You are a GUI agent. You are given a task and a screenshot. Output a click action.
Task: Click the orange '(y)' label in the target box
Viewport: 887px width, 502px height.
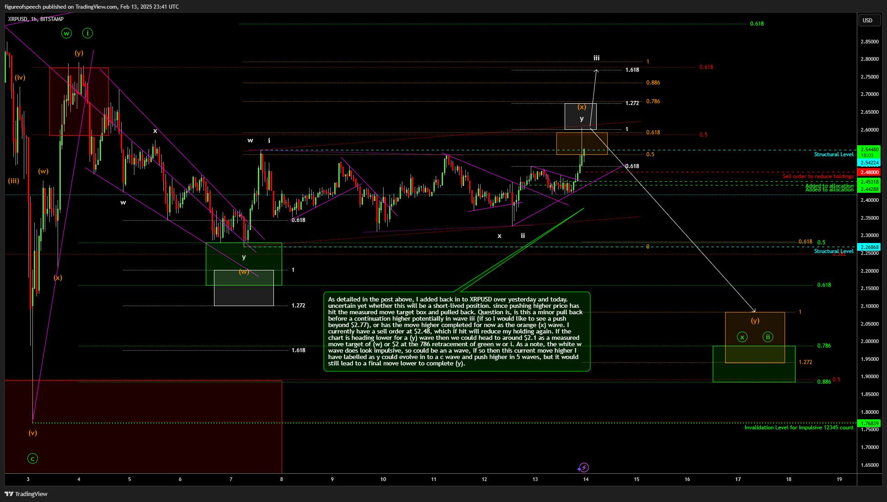pos(755,321)
